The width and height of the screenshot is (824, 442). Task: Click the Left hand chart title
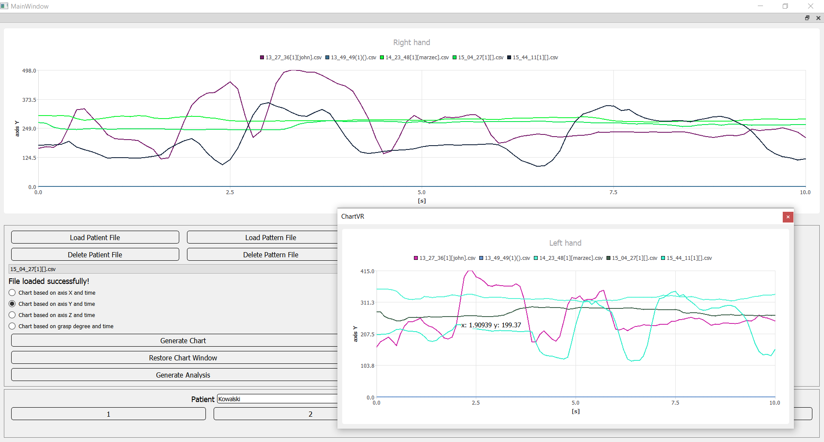coord(565,243)
